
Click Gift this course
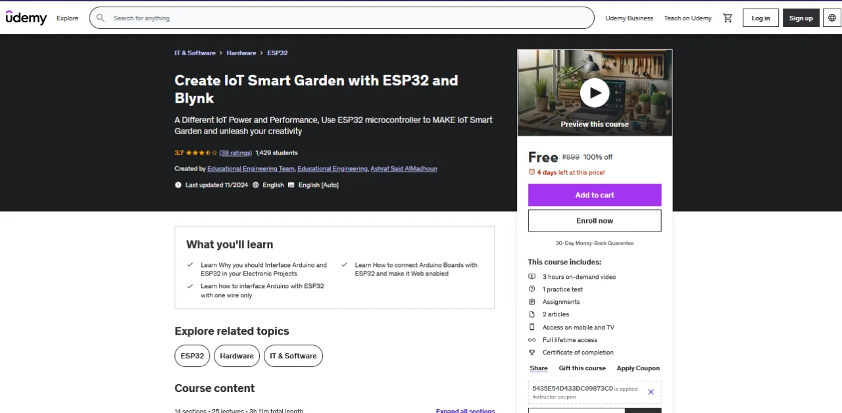(582, 368)
